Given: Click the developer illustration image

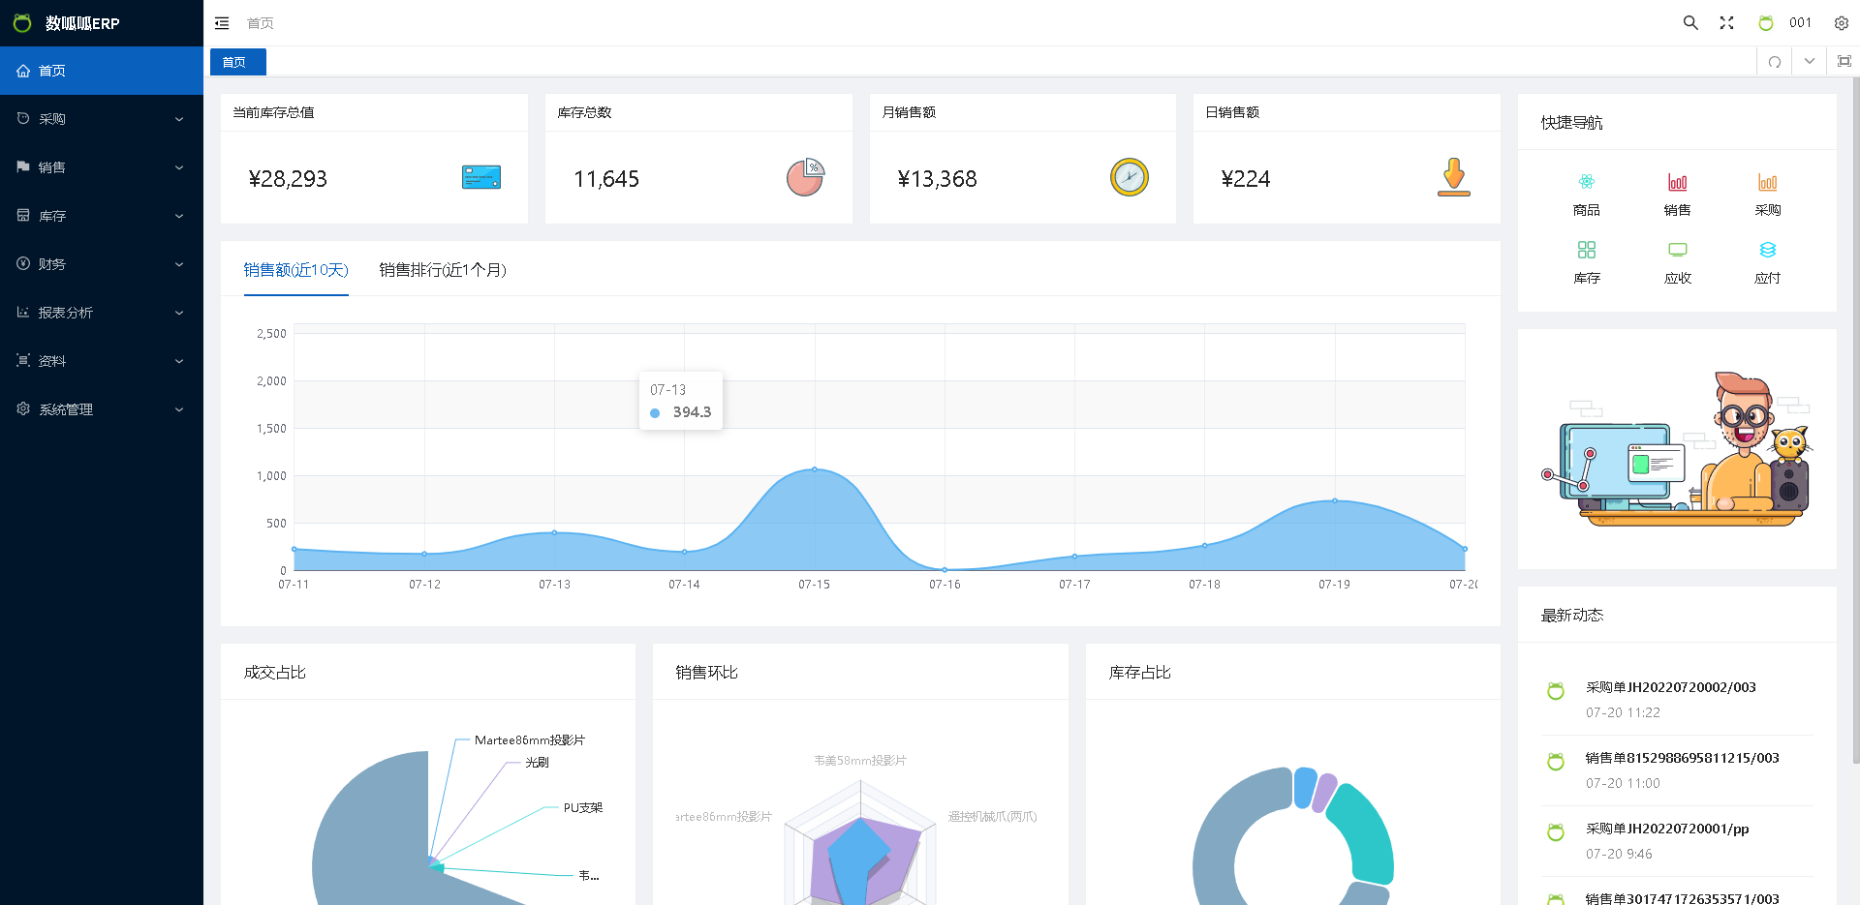Looking at the screenshot, I should pos(1677,449).
